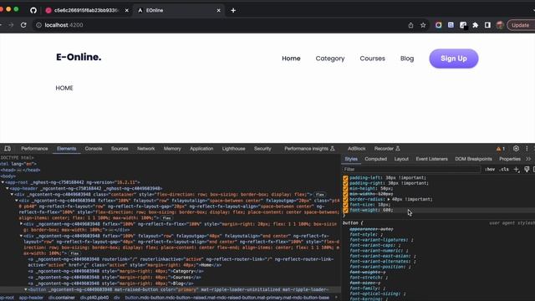Click the E-Online. site logo
This screenshot has height=301, width=535.
tap(79, 57)
